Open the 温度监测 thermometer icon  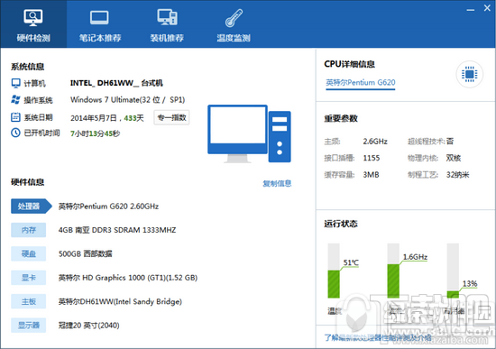point(234,18)
